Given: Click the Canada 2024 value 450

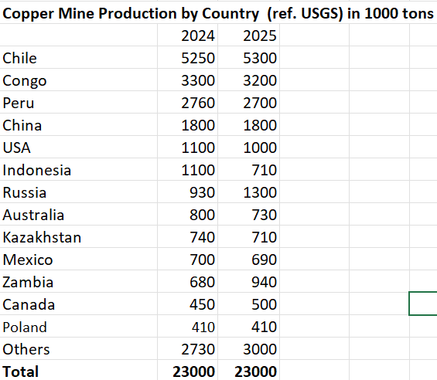Looking at the screenshot, I should [188, 304].
